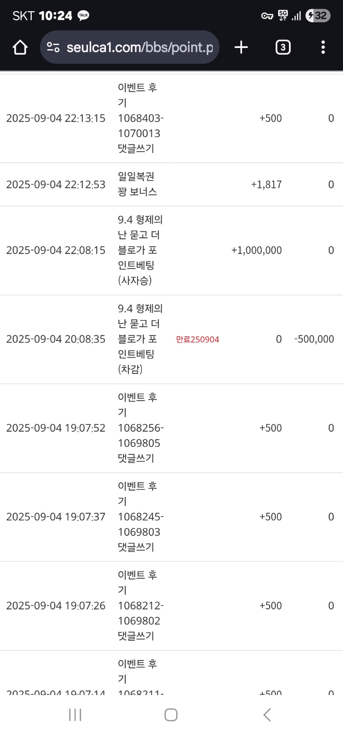Viewport: 343px width, 735px height.
Task: Open the tab switcher showing 3 tabs
Action: [283, 47]
